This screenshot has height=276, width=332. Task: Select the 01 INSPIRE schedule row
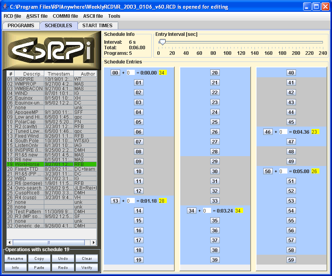coord(52,79)
